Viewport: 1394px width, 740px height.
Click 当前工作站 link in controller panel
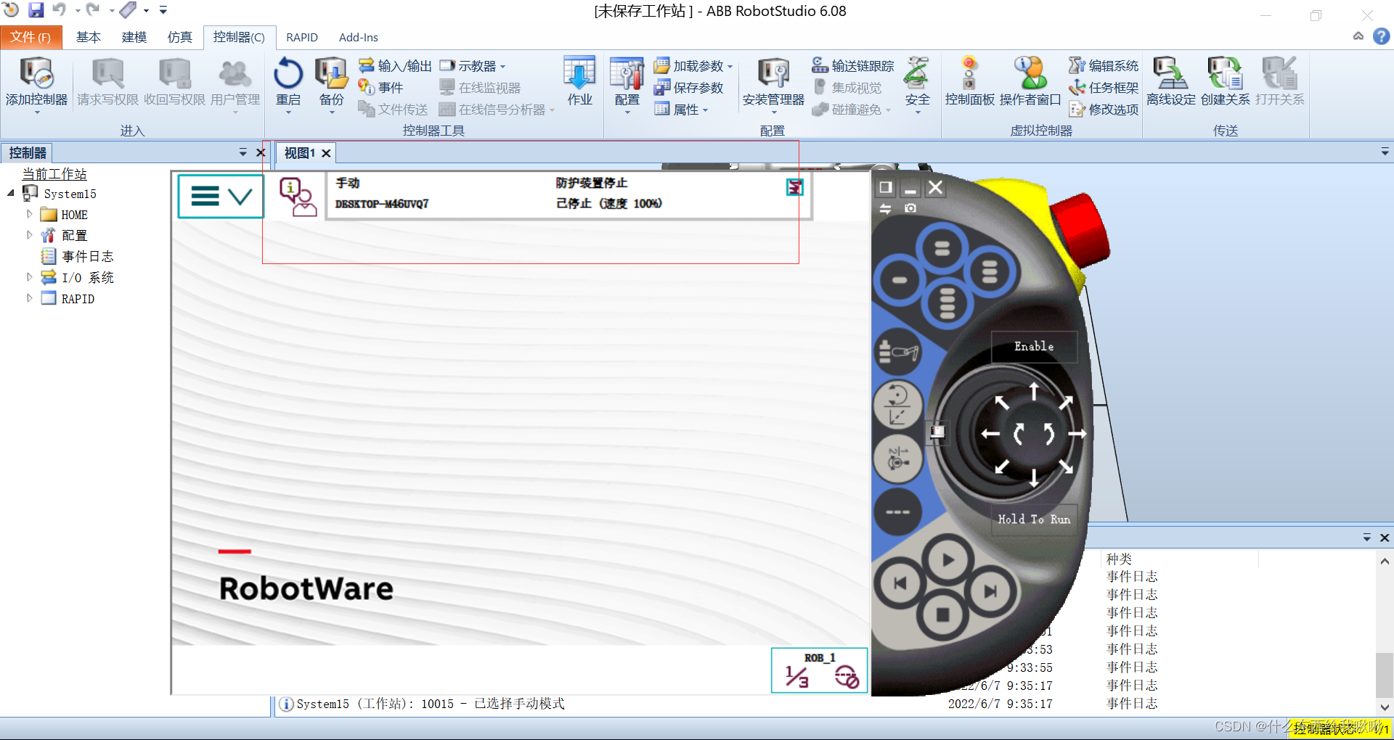54,174
